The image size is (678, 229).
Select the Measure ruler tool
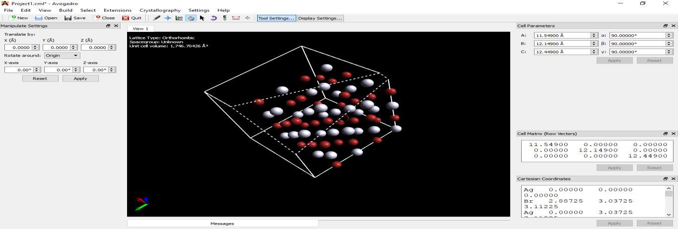[x=236, y=18]
